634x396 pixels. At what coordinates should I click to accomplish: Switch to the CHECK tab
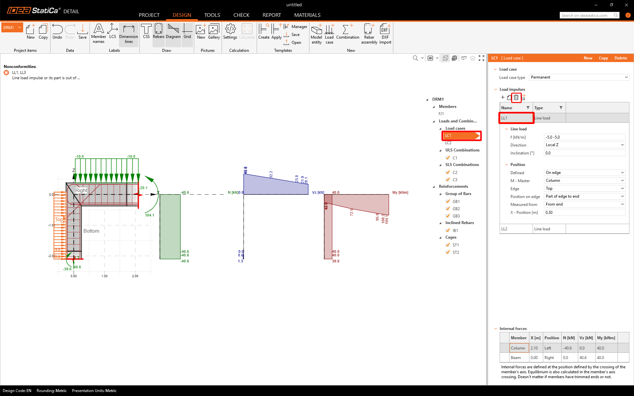[x=241, y=15]
